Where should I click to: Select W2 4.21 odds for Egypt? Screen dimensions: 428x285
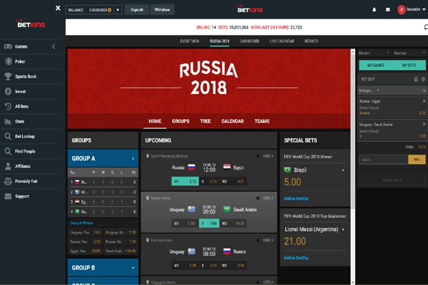(233, 182)
